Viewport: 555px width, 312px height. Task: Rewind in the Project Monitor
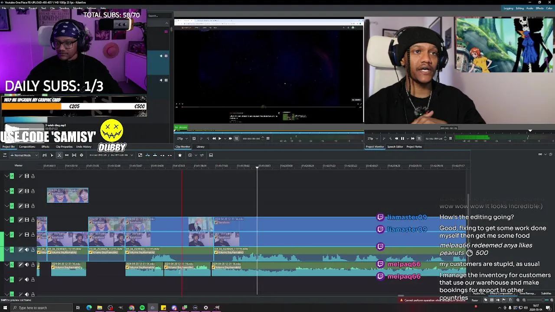[x=396, y=138]
